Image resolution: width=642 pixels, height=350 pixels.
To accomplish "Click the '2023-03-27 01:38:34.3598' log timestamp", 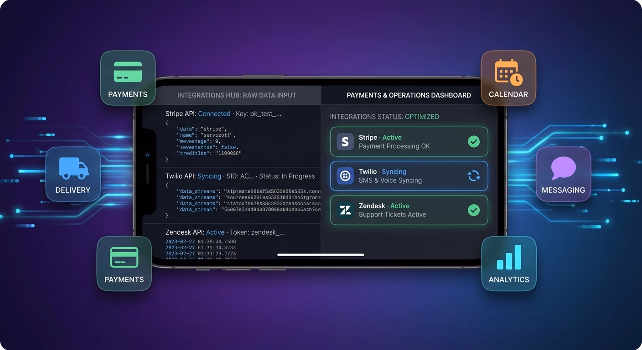I will pos(201,242).
